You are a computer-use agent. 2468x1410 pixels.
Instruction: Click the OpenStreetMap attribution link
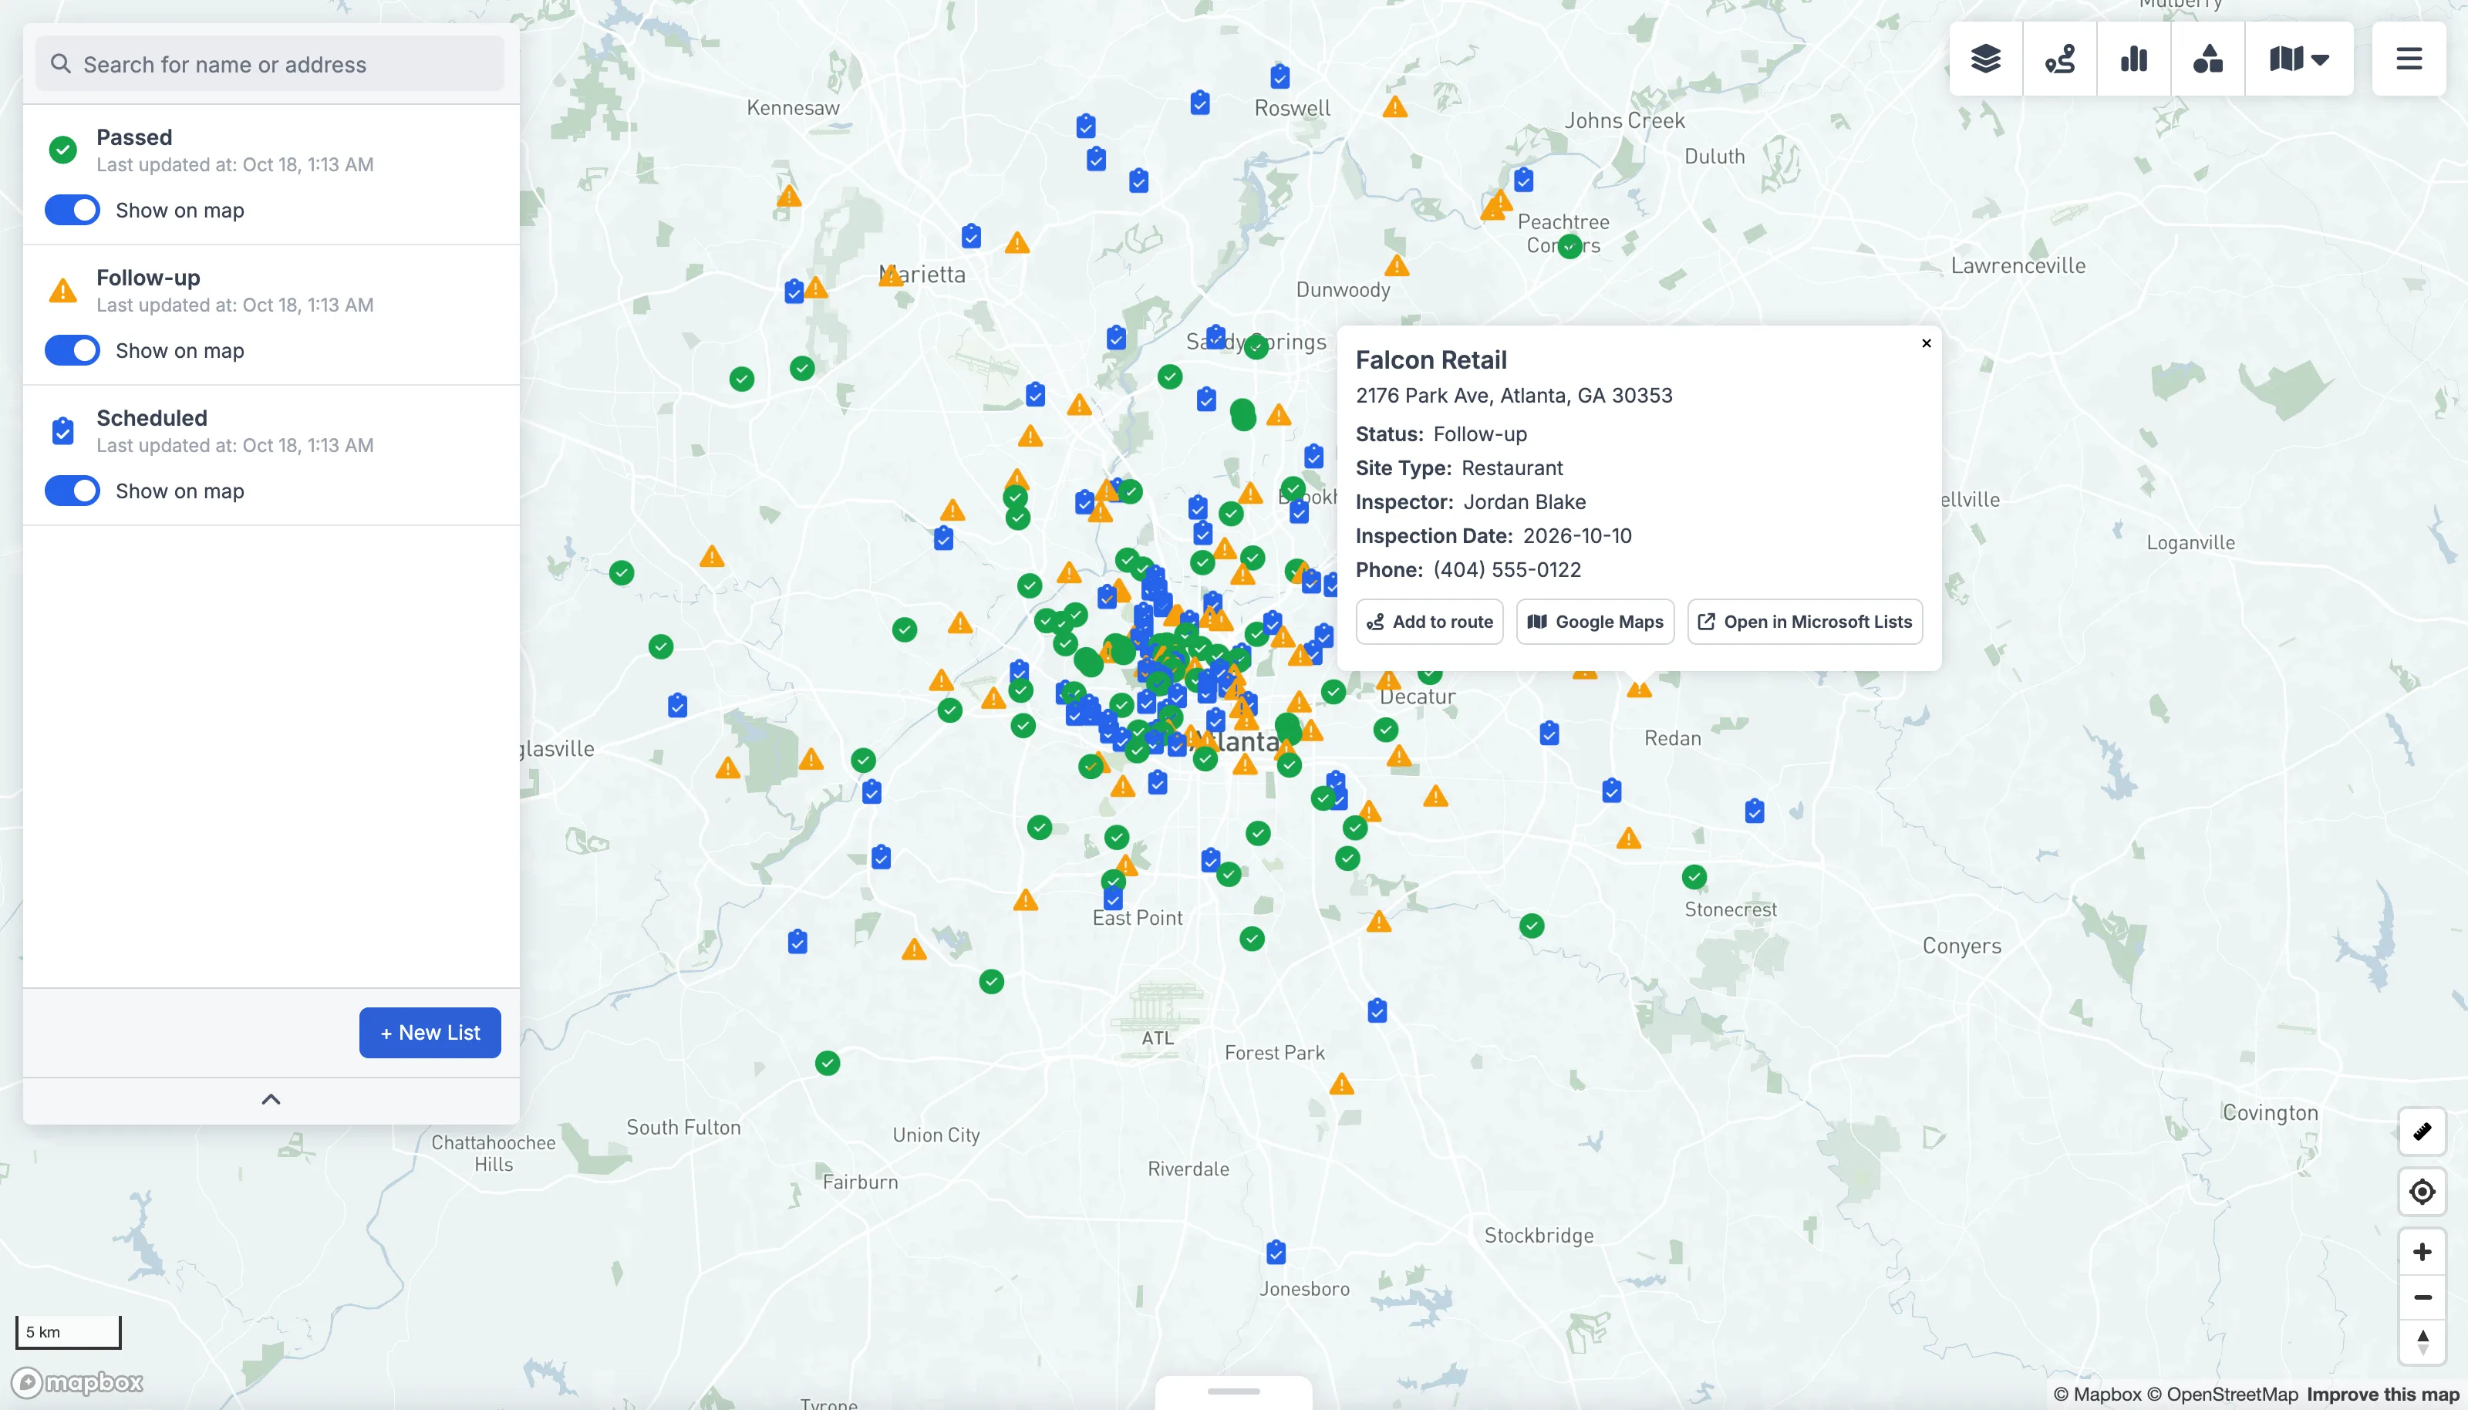coord(2222,1395)
